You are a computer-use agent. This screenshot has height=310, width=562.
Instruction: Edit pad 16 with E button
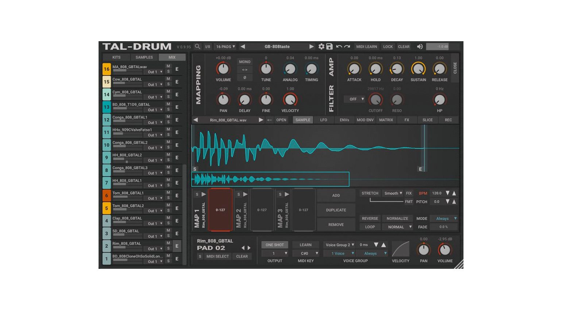tap(177, 69)
